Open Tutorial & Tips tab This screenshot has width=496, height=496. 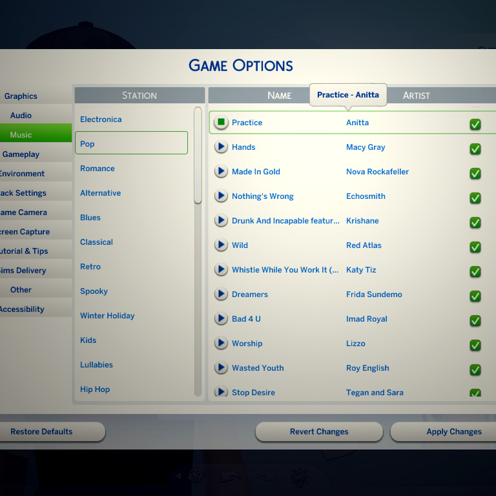click(36, 251)
